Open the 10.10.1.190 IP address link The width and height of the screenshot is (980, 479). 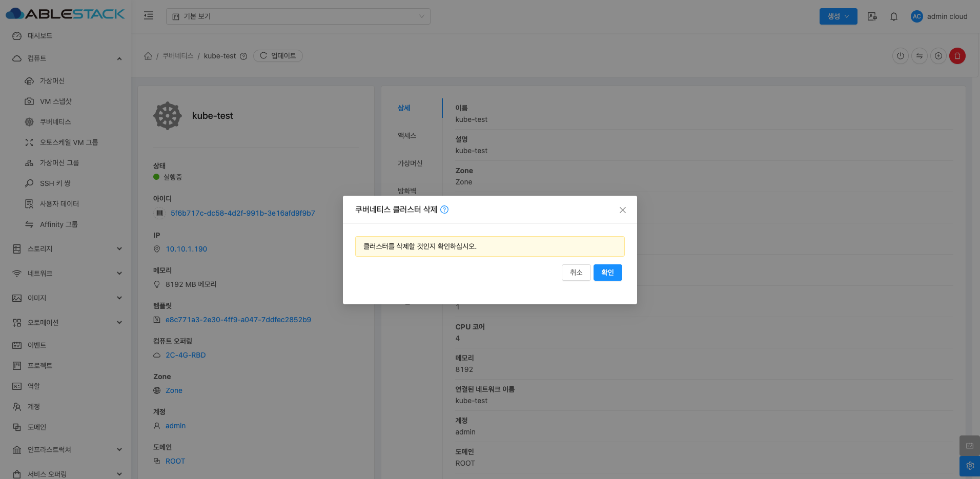click(x=186, y=249)
